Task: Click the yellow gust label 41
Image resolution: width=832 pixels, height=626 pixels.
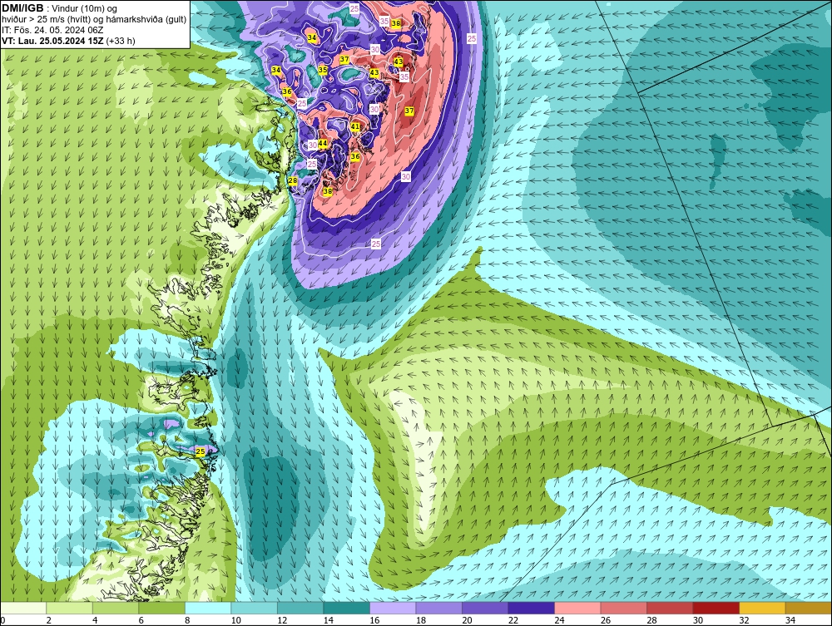Action: 355,126
